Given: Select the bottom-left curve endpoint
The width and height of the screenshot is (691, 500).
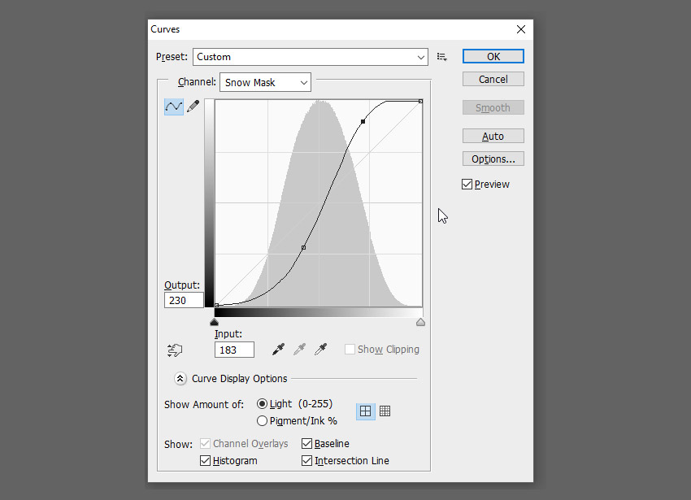Looking at the screenshot, I should pyautogui.click(x=216, y=305).
